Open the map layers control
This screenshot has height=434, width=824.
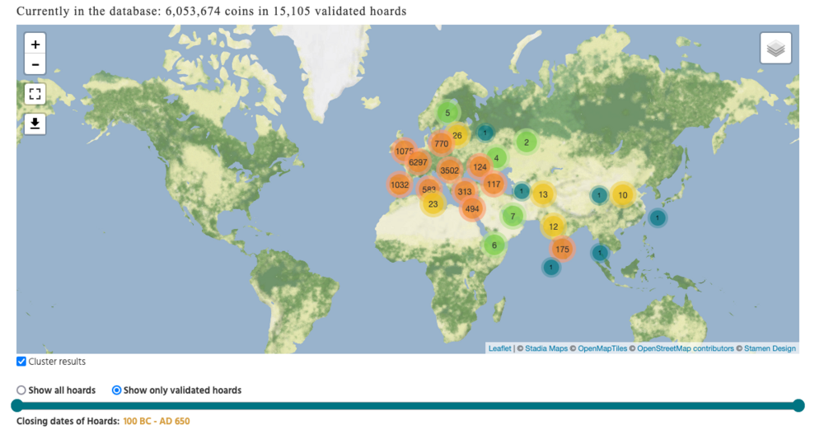tap(775, 49)
